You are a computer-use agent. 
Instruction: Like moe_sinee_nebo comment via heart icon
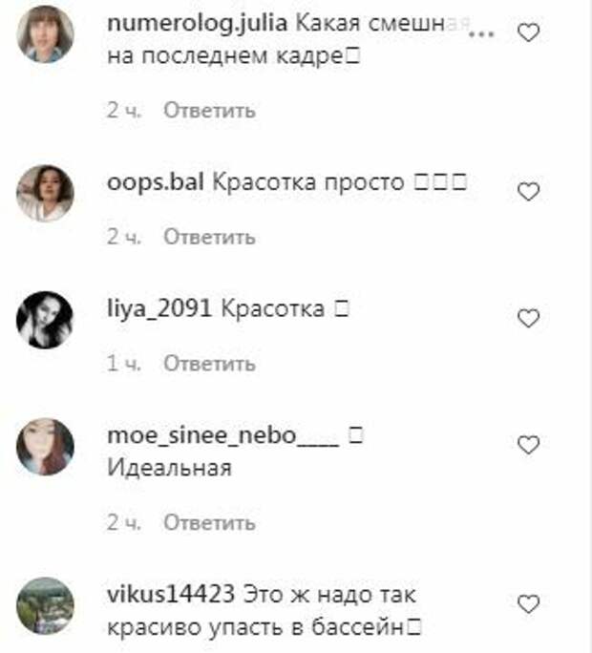(x=529, y=445)
